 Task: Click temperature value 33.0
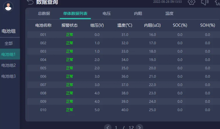[x=125, y=52]
